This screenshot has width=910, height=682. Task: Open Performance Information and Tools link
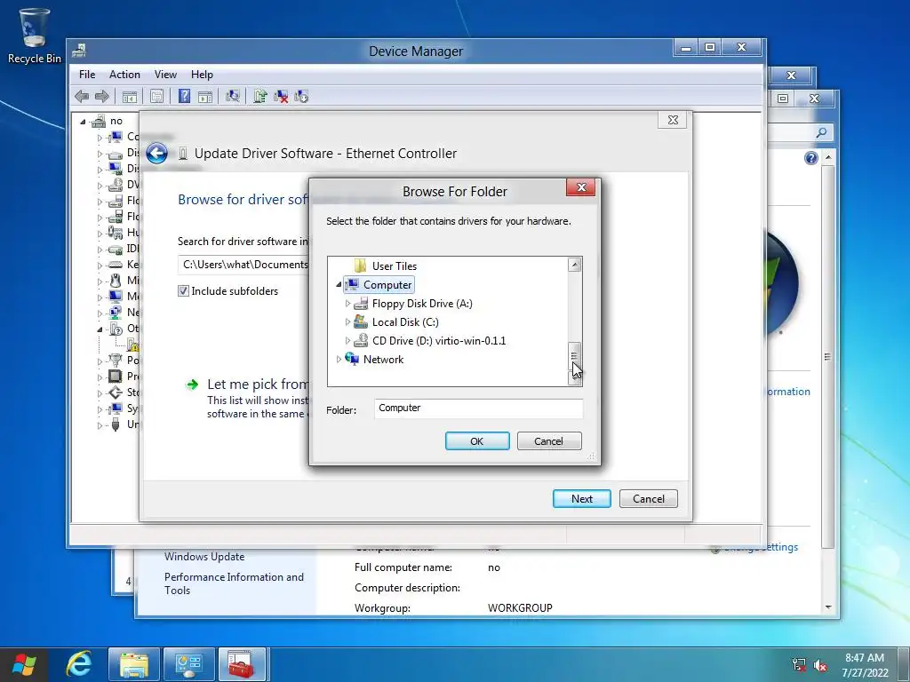point(234,583)
